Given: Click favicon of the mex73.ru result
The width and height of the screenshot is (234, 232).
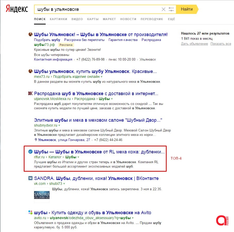Looking at the screenshot, I should 30,71.
